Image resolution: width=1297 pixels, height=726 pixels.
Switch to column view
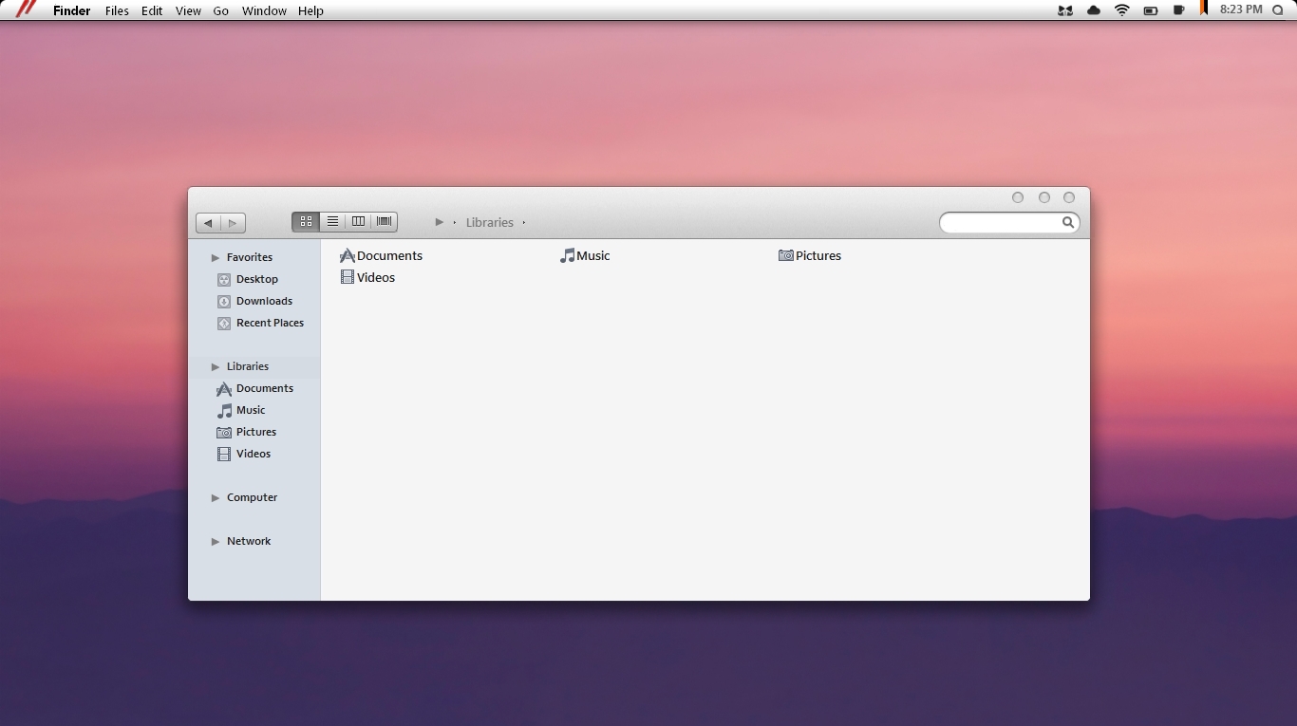coord(358,221)
